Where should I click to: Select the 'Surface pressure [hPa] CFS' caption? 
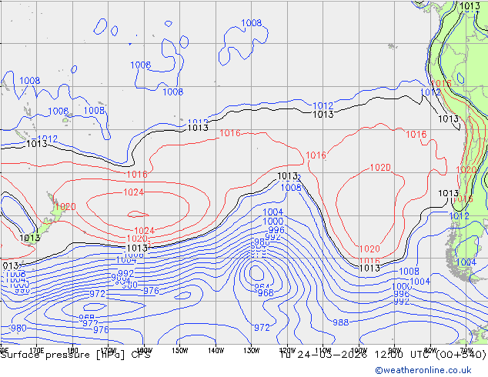click(x=75, y=355)
